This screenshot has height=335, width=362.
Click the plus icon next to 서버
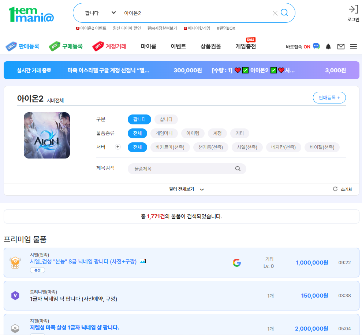click(118, 147)
